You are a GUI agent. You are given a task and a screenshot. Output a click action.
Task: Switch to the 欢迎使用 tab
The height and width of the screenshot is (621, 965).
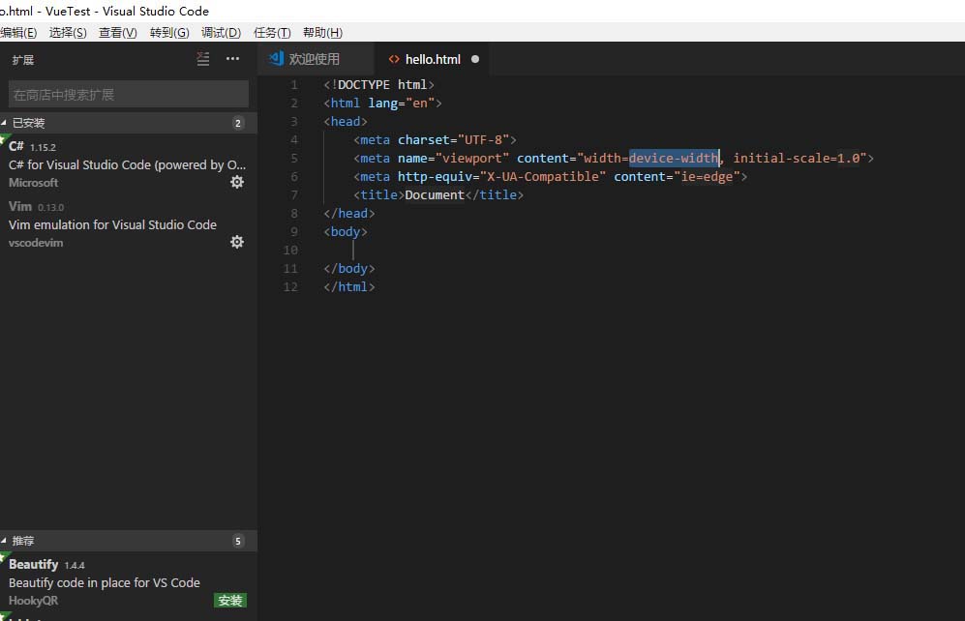(315, 58)
